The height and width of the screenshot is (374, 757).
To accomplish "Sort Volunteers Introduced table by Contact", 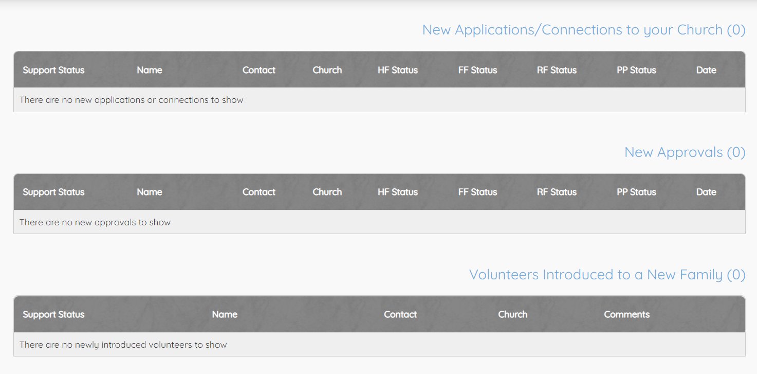I will click(x=400, y=314).
